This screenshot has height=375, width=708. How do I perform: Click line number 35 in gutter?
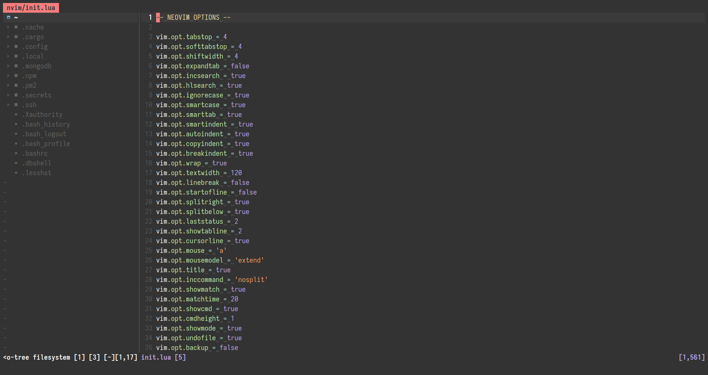click(148, 347)
